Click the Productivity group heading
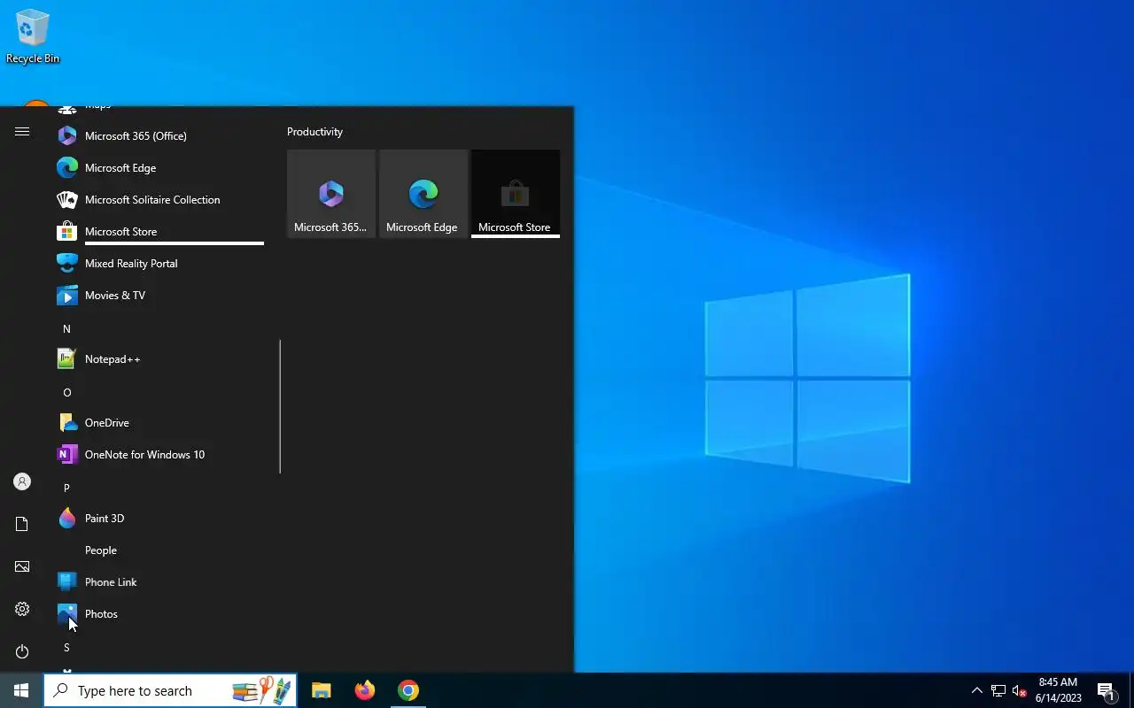This screenshot has width=1134, height=708. click(x=315, y=132)
